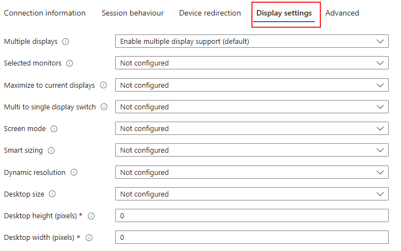Image resolution: width=401 pixels, height=251 pixels.
Task: Open the Device redirection tab
Action: [210, 13]
